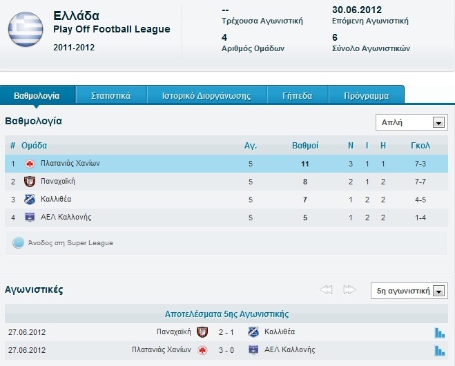Open stats chart for Παναχαϊκή-Καλλιθέα match

(x=440, y=332)
